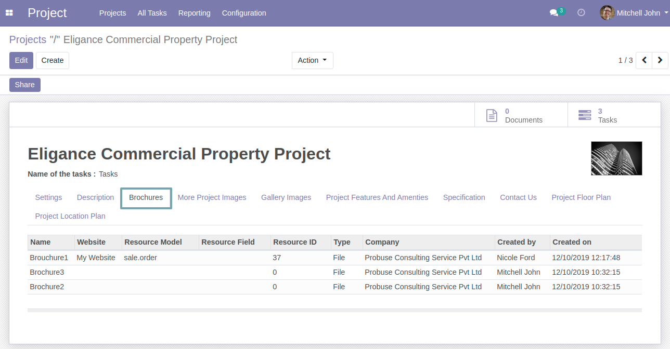The height and width of the screenshot is (349, 670).
Task: Open the Project Floor Plan tab
Action: (x=581, y=197)
